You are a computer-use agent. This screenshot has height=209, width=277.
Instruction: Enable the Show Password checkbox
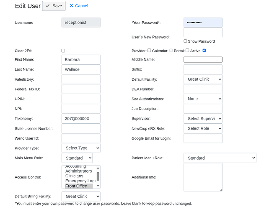point(185,41)
